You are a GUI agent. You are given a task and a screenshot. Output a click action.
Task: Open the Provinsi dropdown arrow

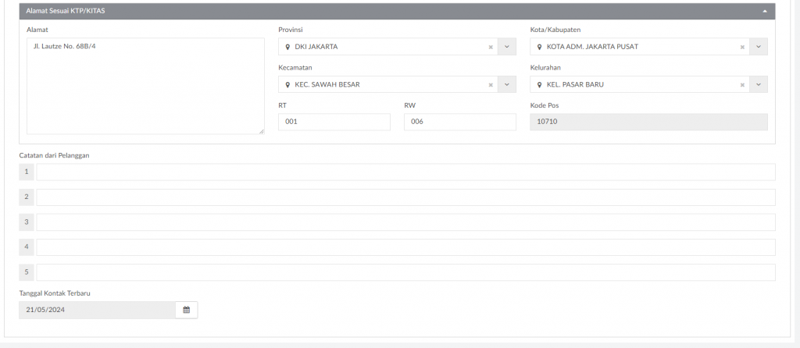pyautogui.click(x=506, y=46)
